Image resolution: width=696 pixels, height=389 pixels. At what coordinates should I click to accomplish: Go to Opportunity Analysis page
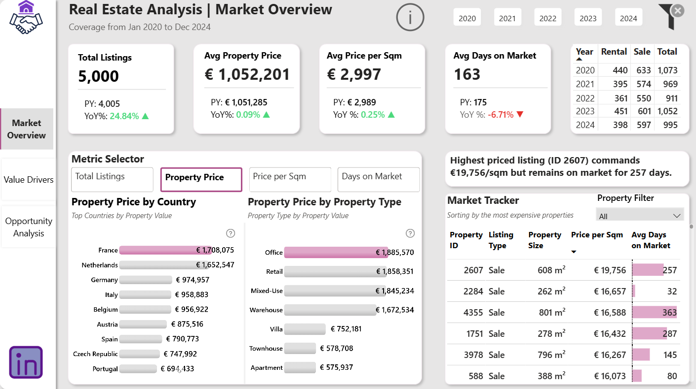(28, 227)
